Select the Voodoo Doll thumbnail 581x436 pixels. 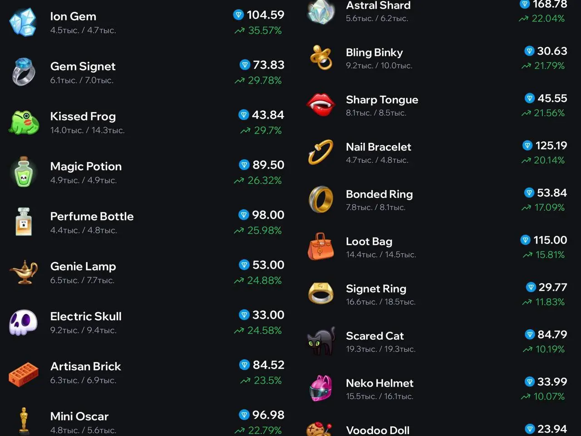tap(319, 429)
